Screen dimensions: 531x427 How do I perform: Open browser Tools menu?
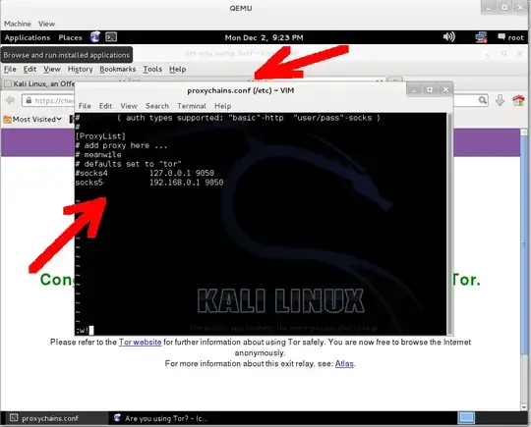(152, 70)
